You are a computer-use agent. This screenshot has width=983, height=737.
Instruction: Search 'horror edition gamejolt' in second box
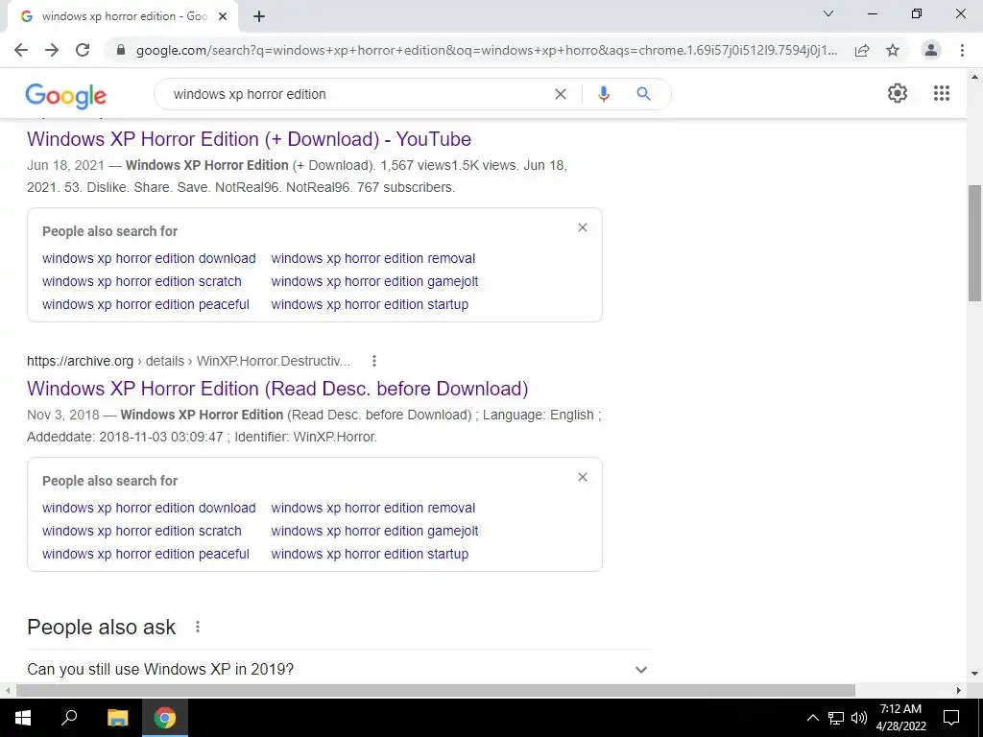[375, 531]
